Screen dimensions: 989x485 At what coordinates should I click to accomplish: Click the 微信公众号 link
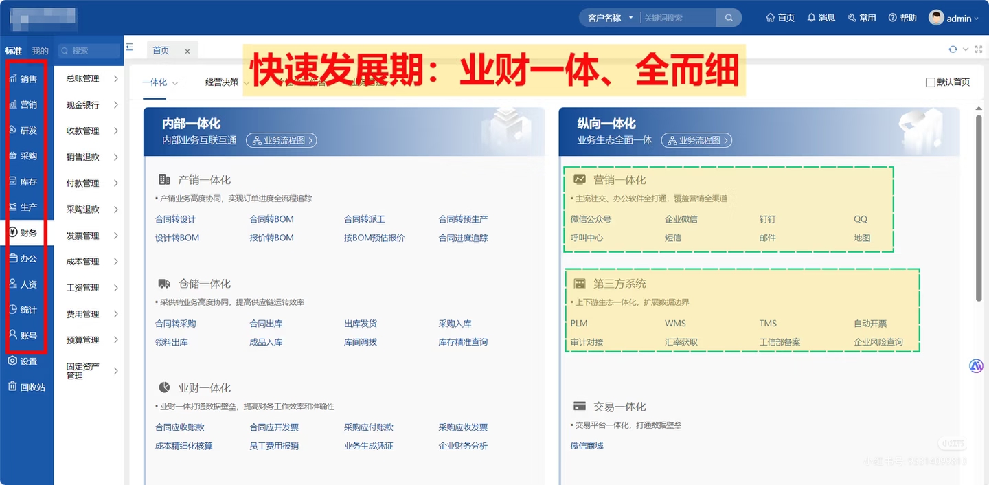pyautogui.click(x=591, y=219)
